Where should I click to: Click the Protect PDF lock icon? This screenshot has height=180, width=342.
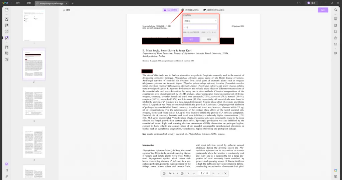(x=335, y=32)
